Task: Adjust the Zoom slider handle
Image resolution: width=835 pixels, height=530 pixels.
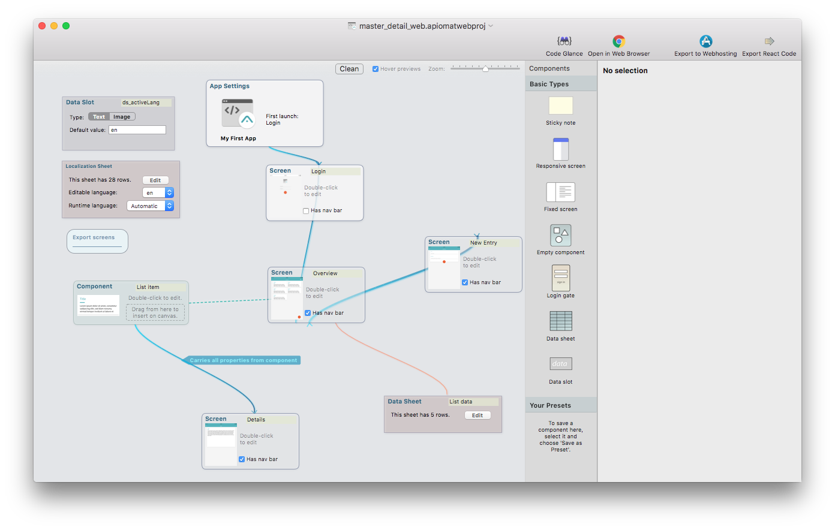Action: coord(485,69)
